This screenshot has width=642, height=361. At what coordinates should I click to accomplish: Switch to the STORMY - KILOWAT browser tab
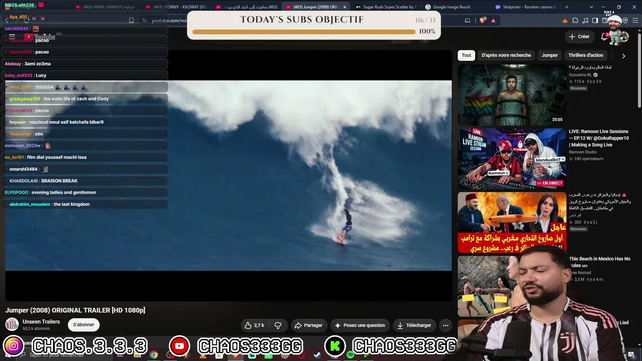(177, 7)
